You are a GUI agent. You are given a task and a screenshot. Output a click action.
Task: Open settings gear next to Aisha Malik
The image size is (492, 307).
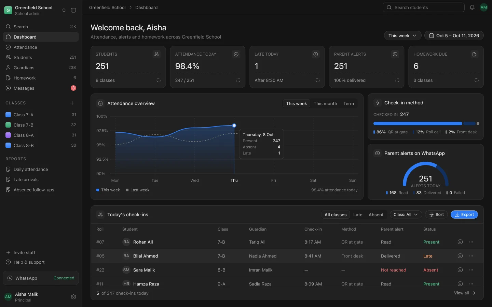(73, 297)
